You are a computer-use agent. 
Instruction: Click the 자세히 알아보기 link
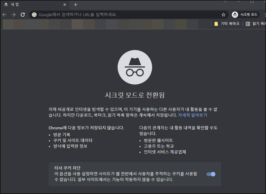coord(192,115)
